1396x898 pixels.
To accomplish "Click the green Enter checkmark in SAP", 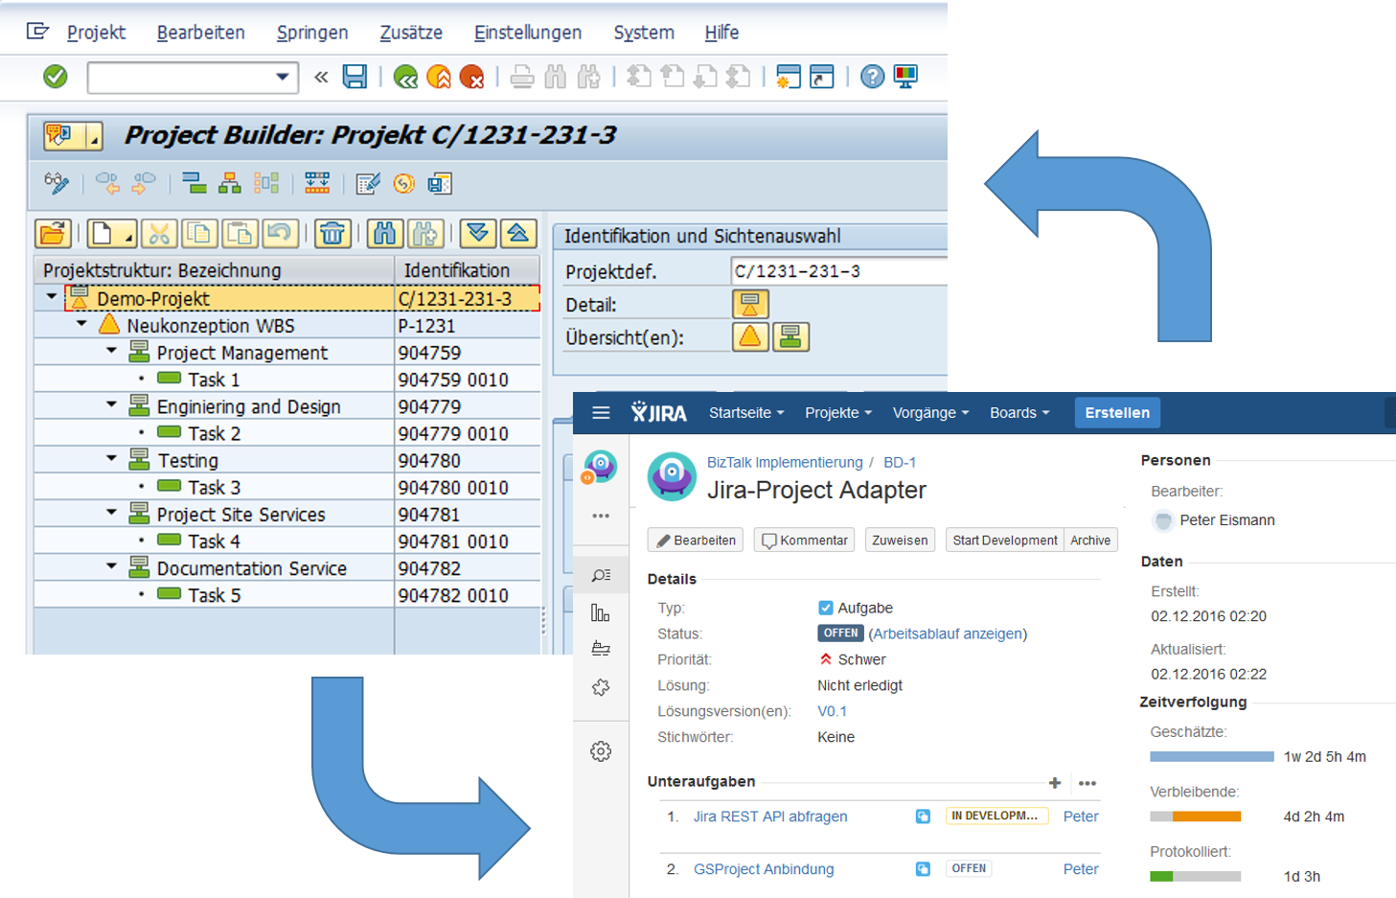I will pos(56,77).
